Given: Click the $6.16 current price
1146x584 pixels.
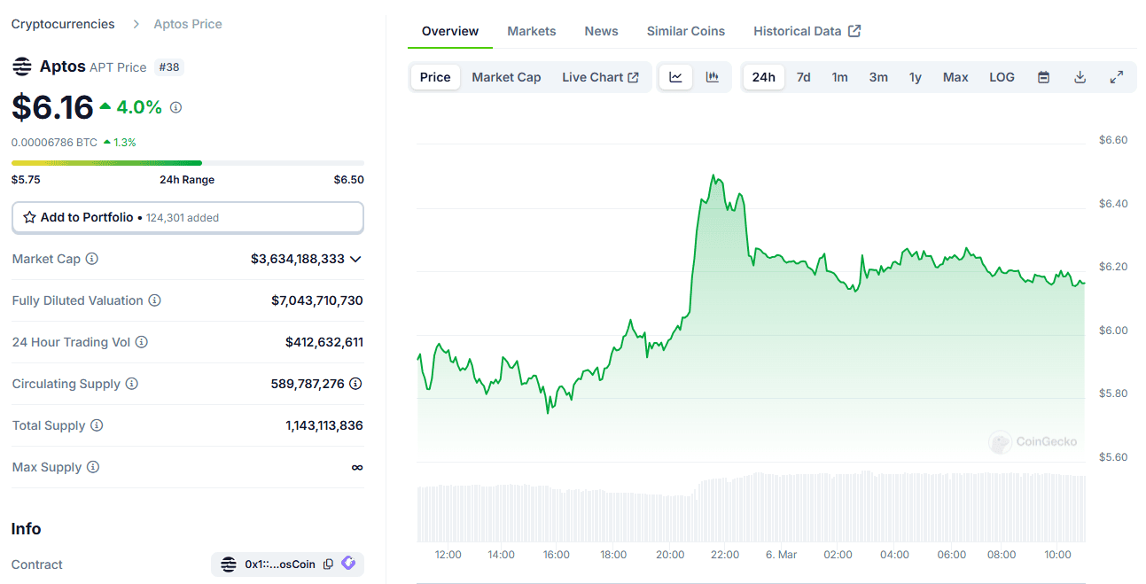Looking at the screenshot, I should tap(52, 107).
